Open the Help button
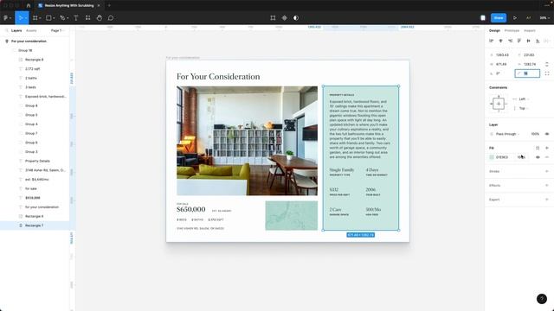The image size is (554, 311). pyautogui.click(x=542, y=299)
